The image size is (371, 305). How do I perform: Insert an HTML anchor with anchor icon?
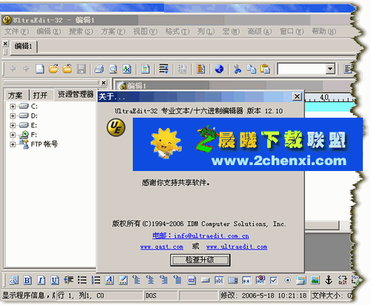[329, 280]
